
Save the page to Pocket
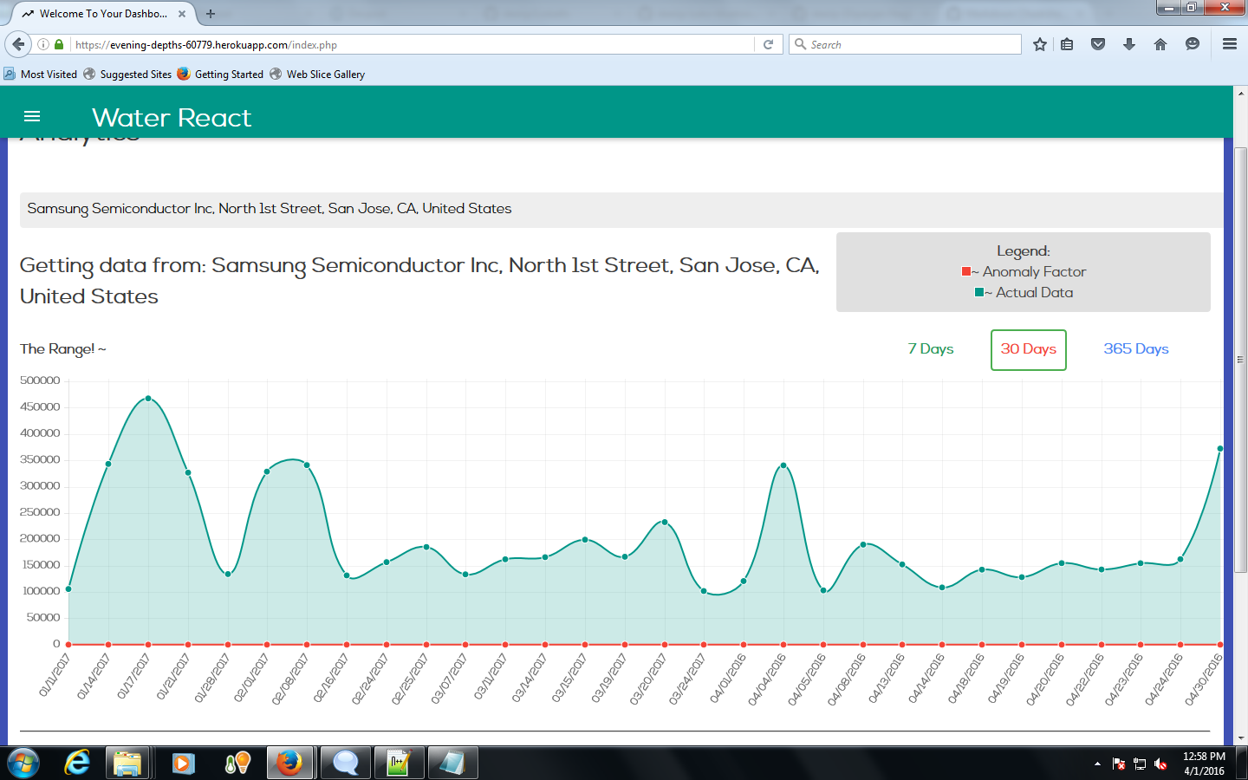1098,44
